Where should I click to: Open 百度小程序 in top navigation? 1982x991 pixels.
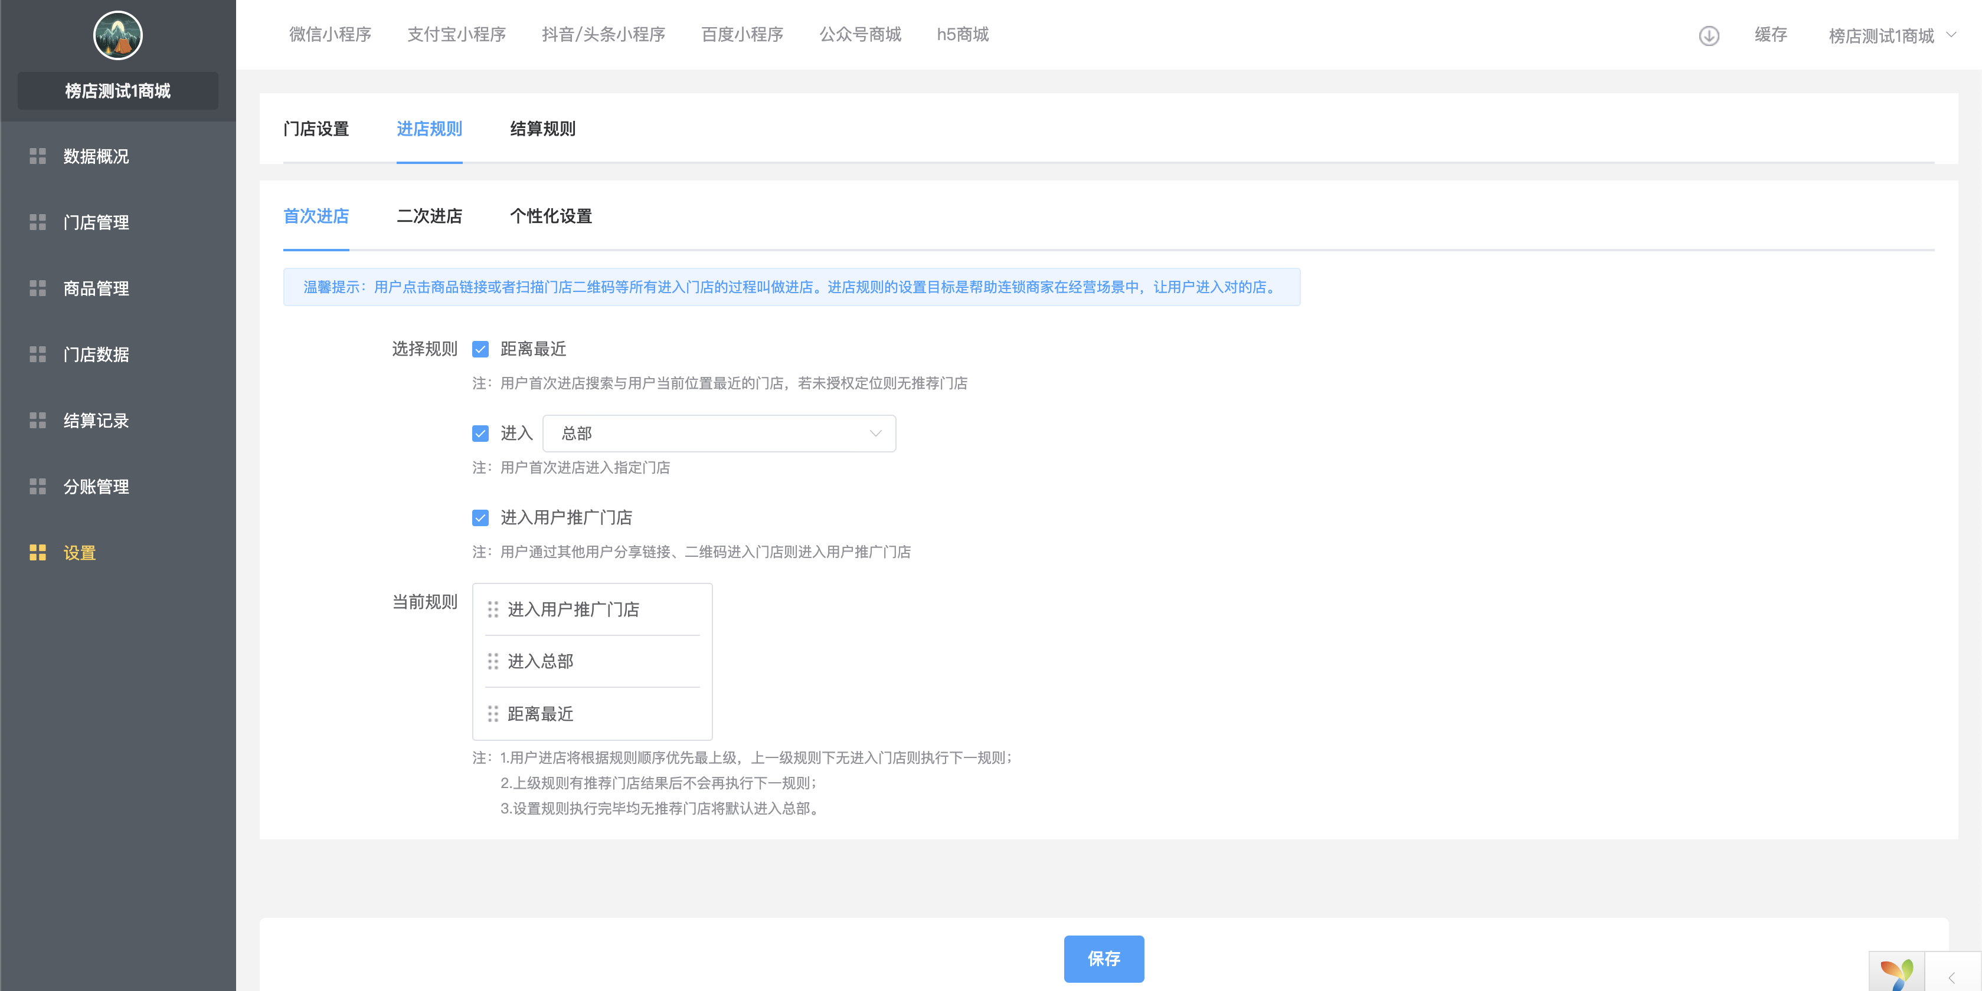point(743,35)
